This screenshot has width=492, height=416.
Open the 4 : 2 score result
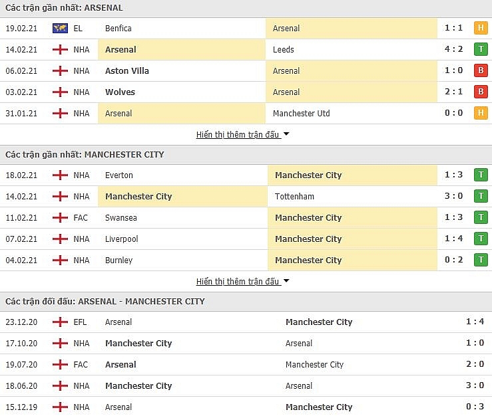[454, 49]
